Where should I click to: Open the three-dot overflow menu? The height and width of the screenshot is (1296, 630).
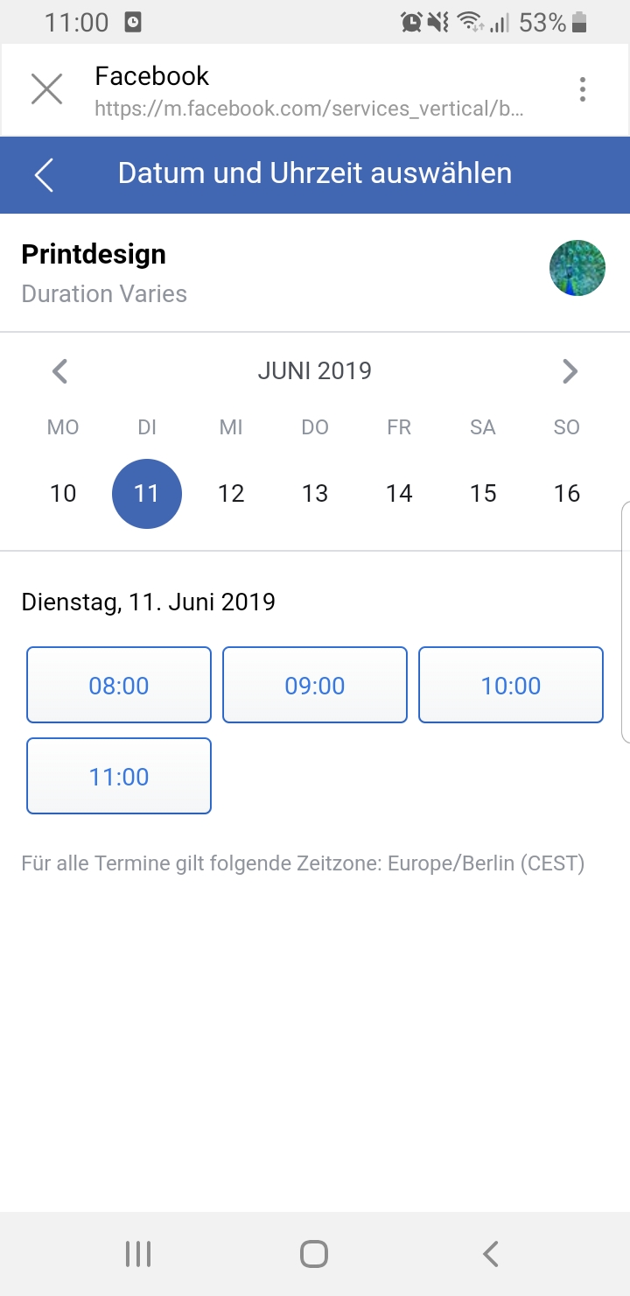coord(583,89)
